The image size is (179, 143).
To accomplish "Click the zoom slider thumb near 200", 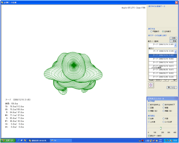I will click(x=161, y=128).
